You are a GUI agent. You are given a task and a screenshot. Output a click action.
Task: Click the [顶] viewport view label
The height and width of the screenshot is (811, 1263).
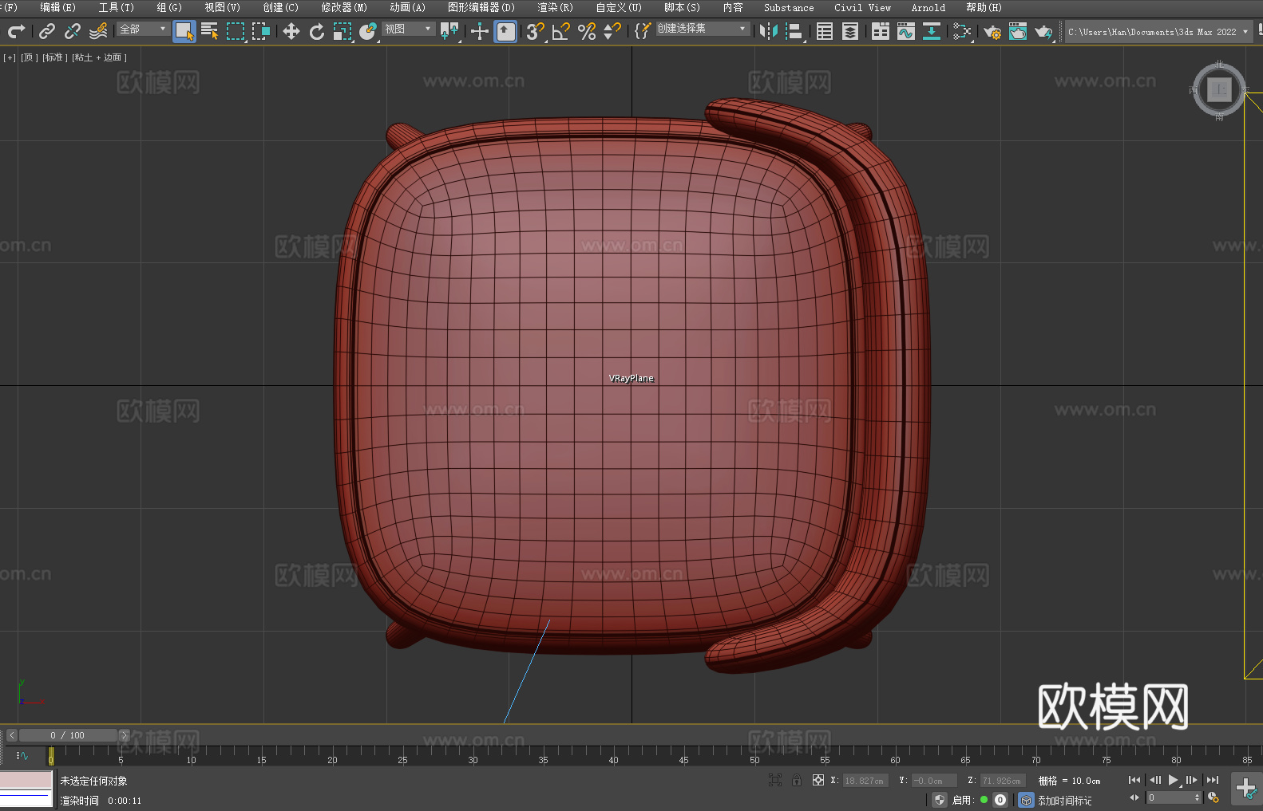coord(30,57)
